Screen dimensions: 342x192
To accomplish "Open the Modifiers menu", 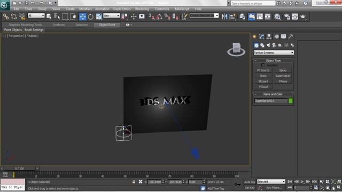I will tap(85, 9).
